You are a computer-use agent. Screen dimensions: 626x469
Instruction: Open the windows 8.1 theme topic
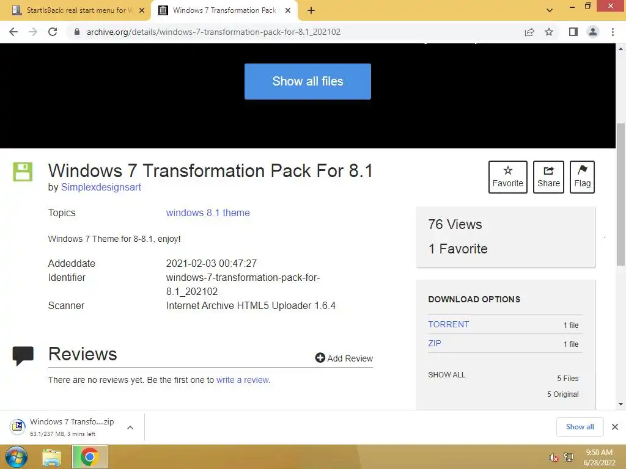(x=208, y=213)
